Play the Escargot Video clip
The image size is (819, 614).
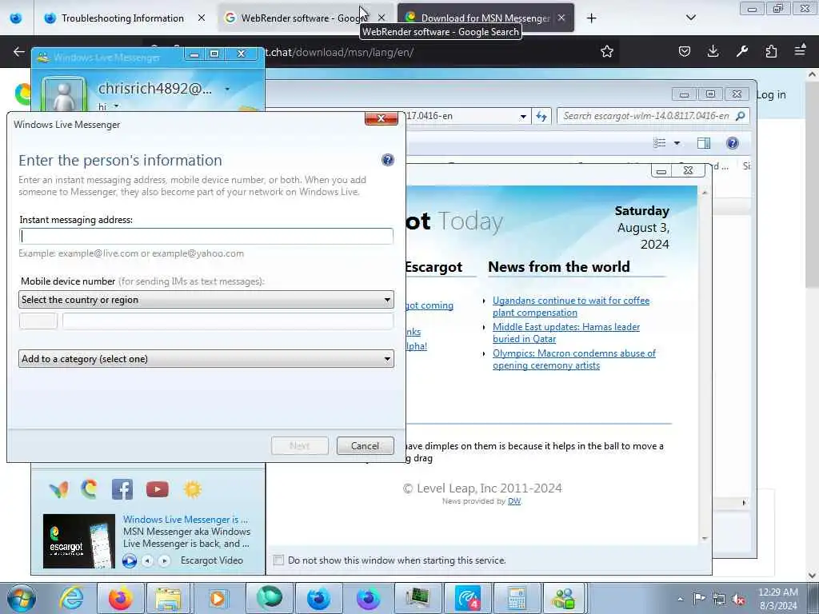129,560
